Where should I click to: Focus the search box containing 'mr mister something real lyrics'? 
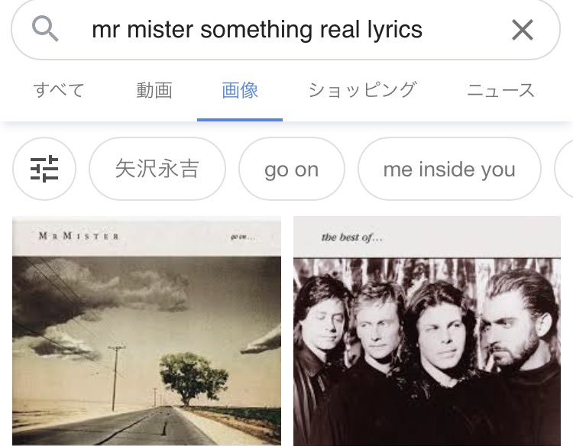point(286,30)
